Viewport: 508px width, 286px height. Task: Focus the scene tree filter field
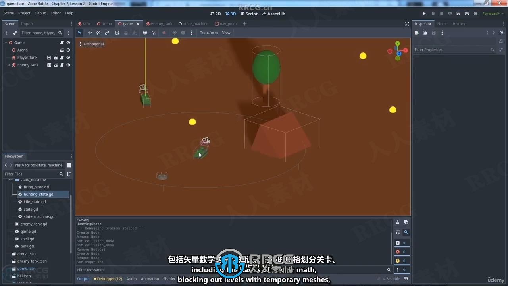tap(42, 33)
